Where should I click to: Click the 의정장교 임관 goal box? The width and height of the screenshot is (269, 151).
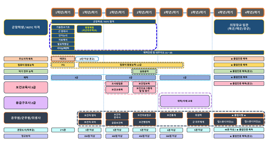coord(239,27)
